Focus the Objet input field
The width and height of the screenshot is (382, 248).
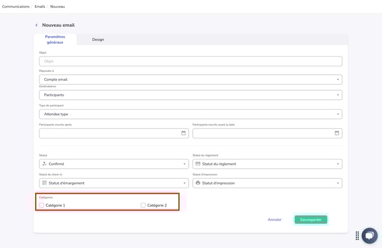coord(190,61)
